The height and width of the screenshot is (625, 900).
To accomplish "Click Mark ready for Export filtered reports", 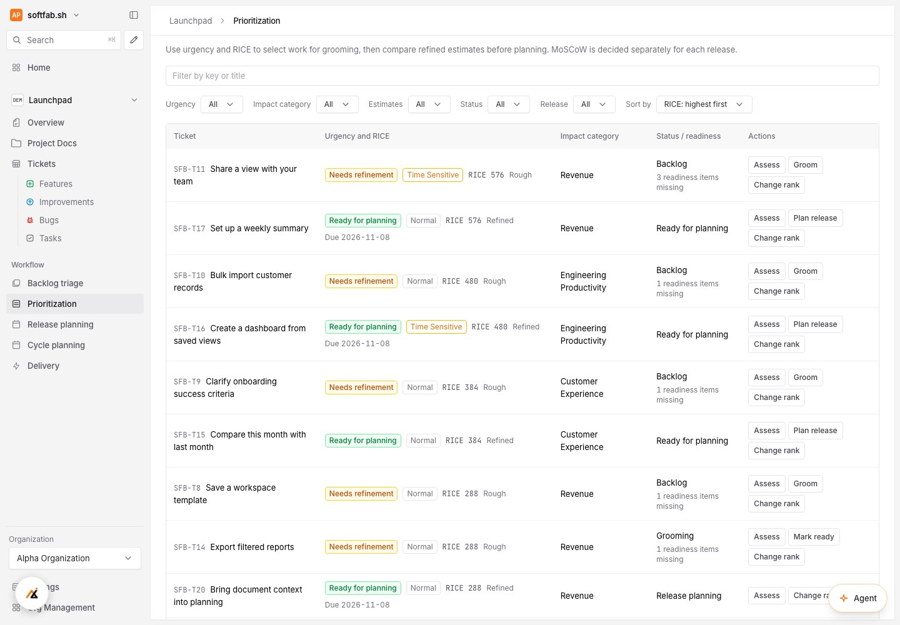I will (813, 537).
